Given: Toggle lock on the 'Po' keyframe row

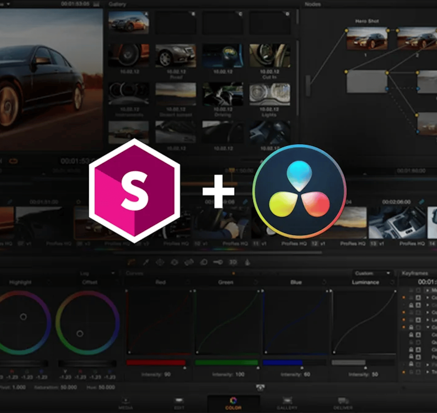Looking at the screenshot, I should click(411, 357).
